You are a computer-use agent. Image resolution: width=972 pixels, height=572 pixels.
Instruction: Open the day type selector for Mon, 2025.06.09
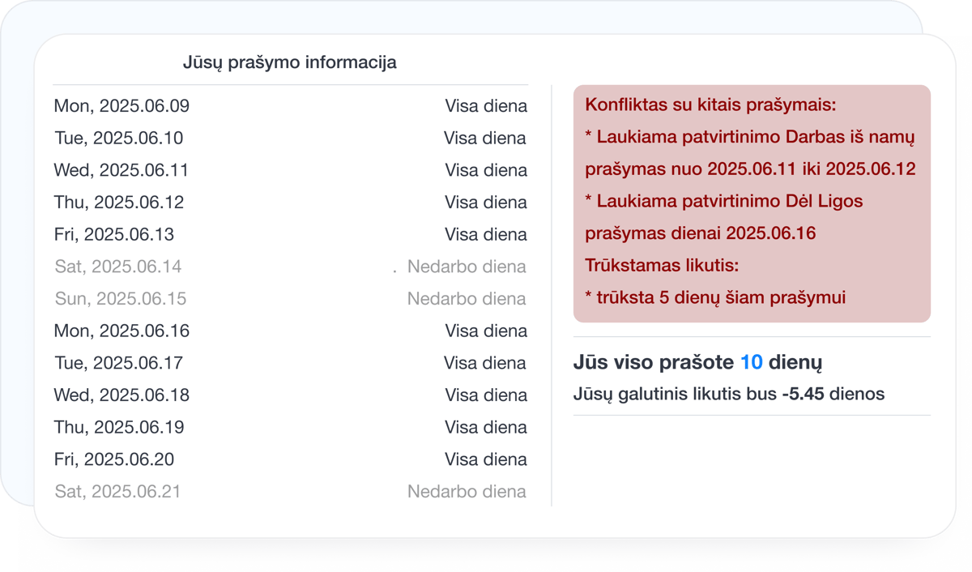click(485, 105)
